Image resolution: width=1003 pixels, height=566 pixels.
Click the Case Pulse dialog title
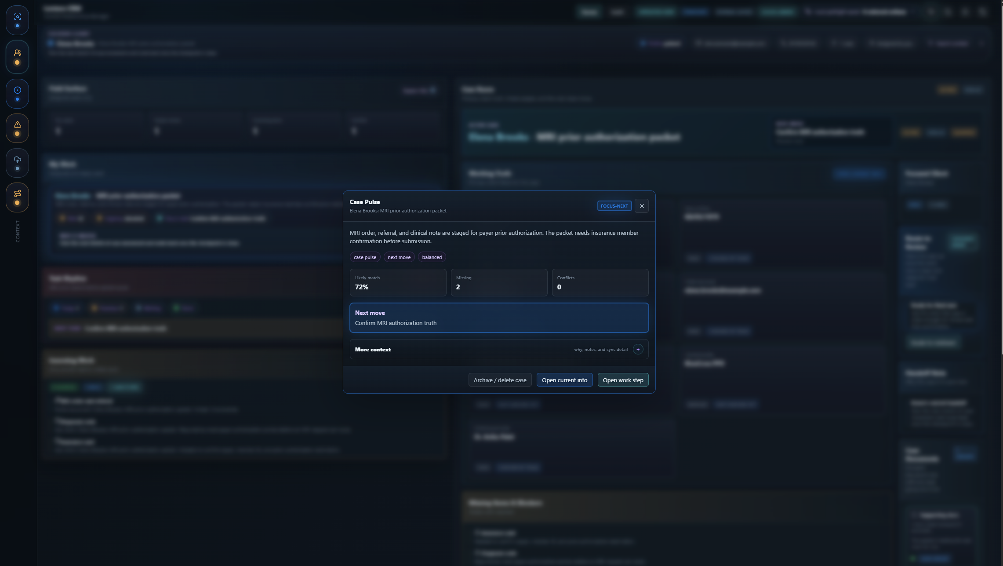tap(365, 202)
